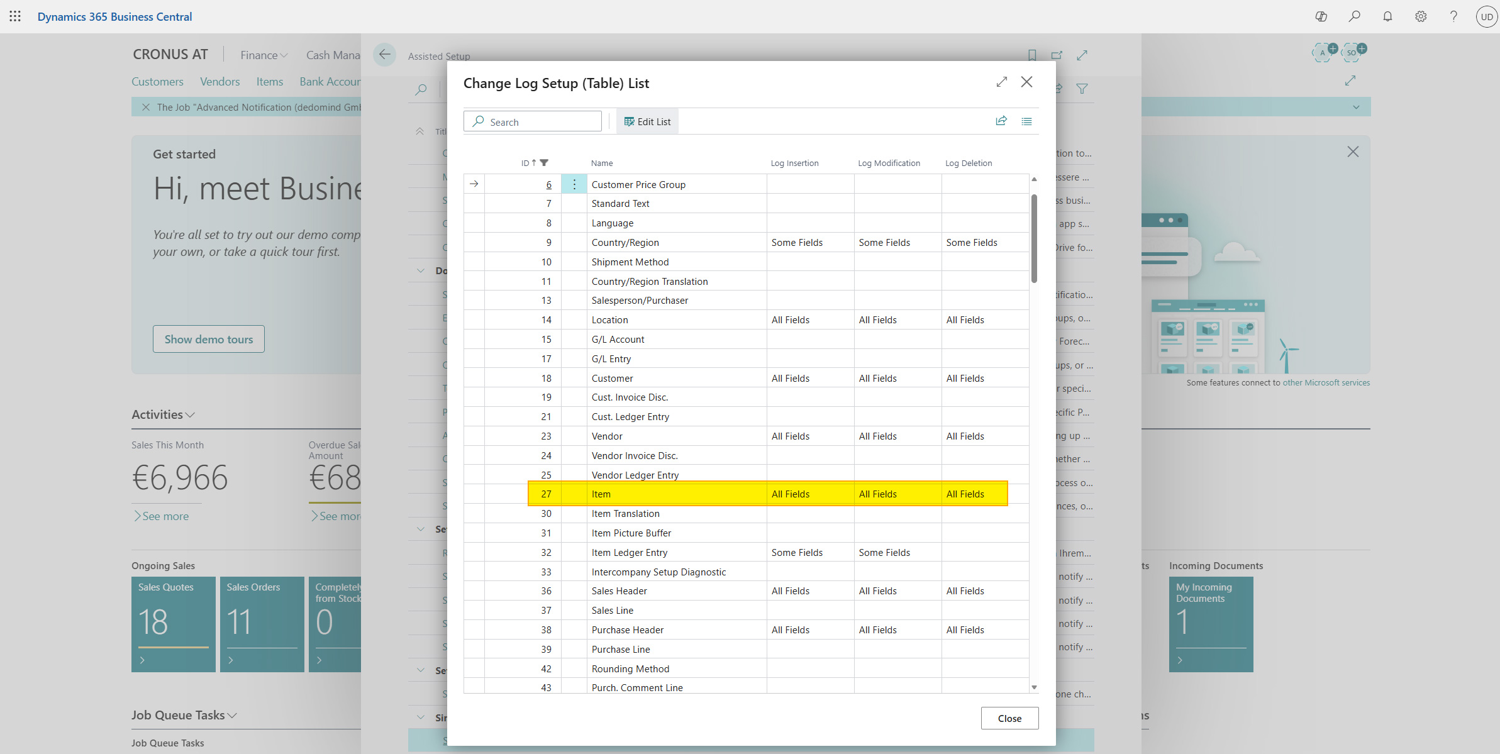The width and height of the screenshot is (1500, 754).
Task: Open Copilot from the top bar
Action: click(x=1321, y=16)
